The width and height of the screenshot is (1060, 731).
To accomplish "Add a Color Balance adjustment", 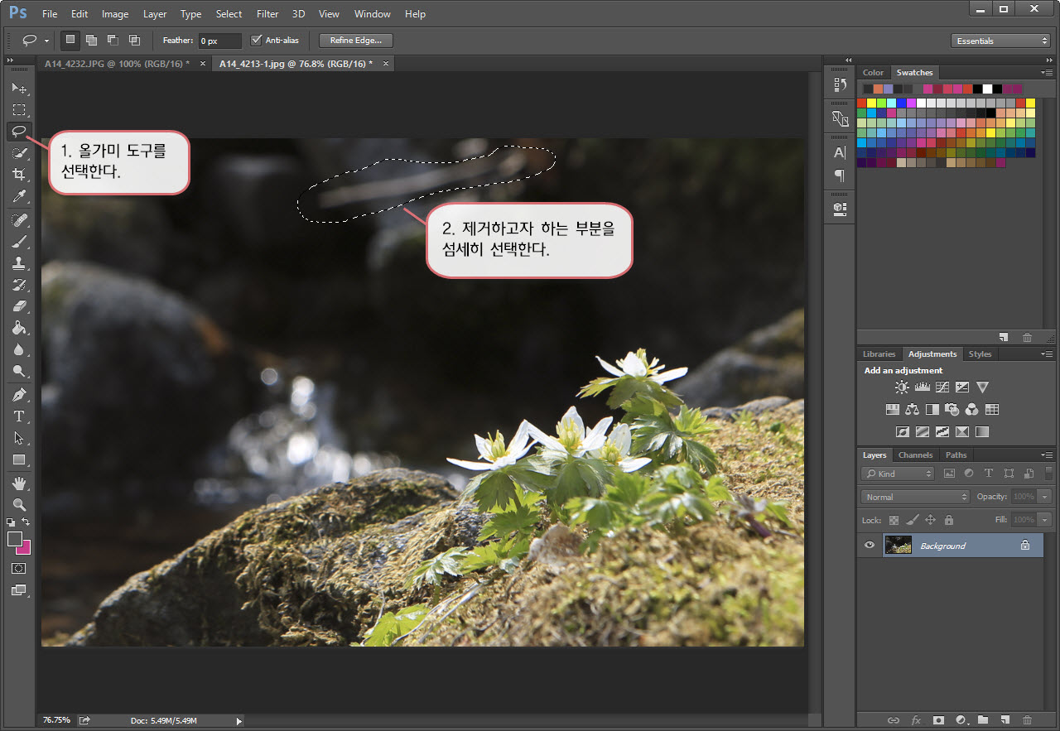I will coord(912,409).
